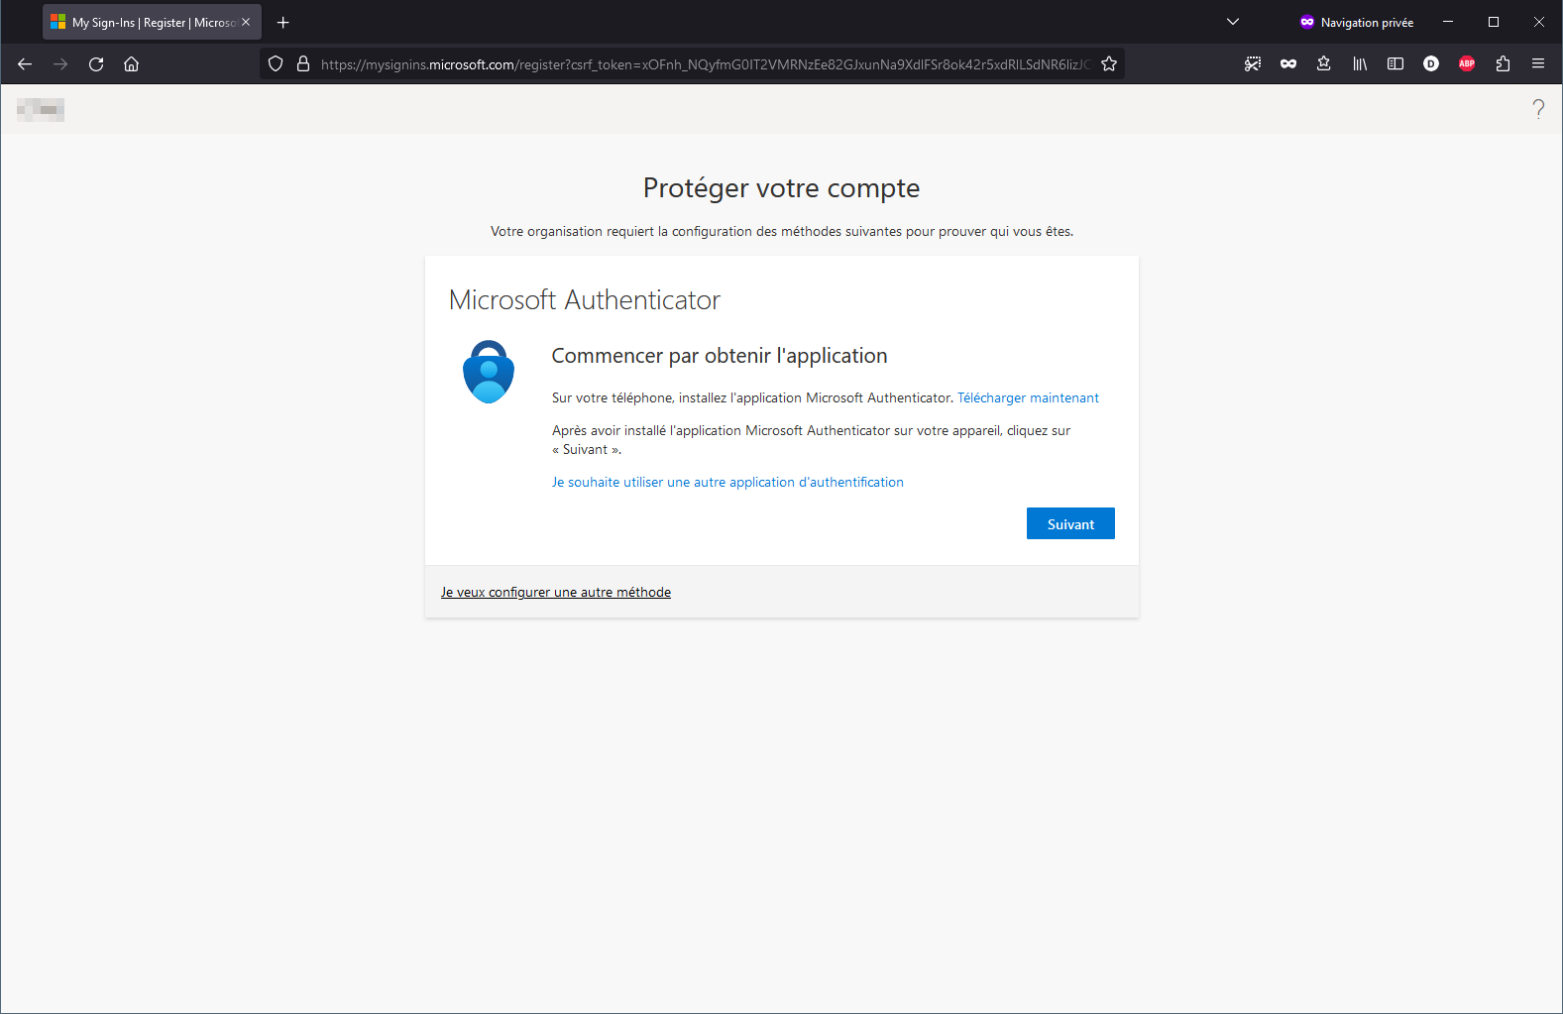
Task: Open the screenshot tool in toolbar
Action: 1253,64
